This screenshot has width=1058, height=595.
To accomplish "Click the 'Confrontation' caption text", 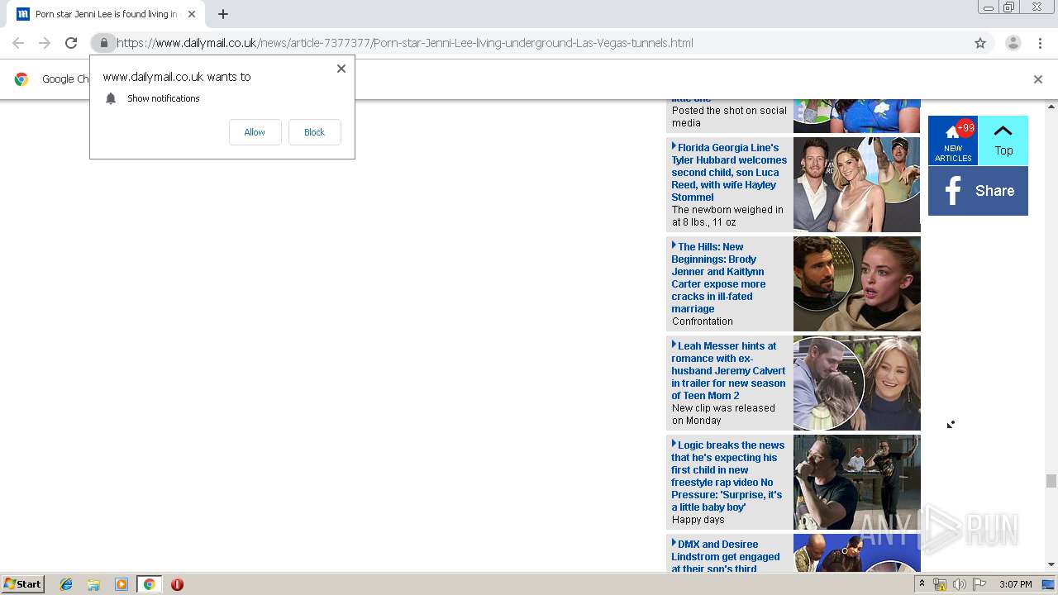I will click(x=703, y=321).
